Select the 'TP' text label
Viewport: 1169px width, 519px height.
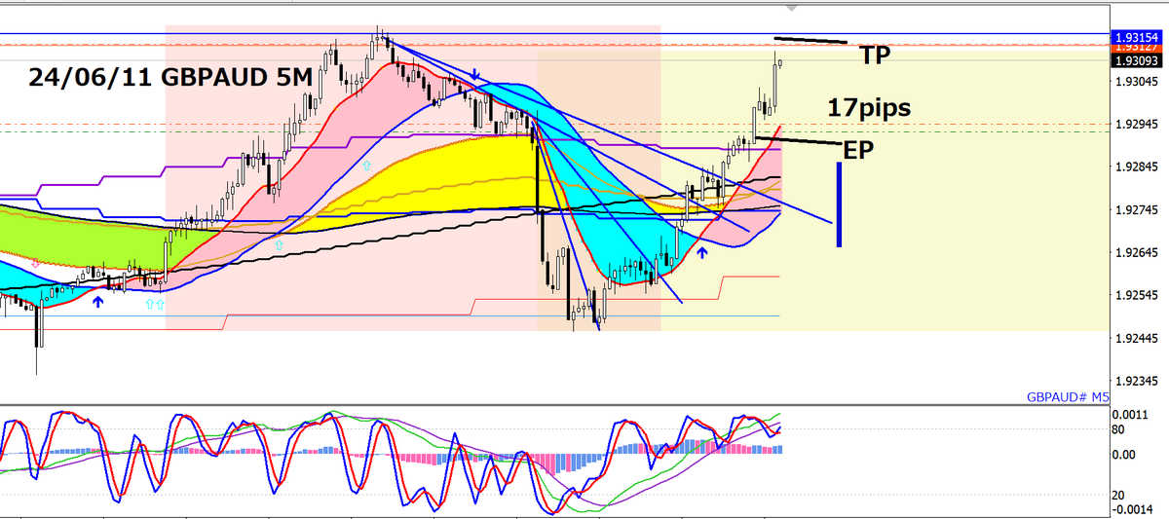tap(876, 55)
